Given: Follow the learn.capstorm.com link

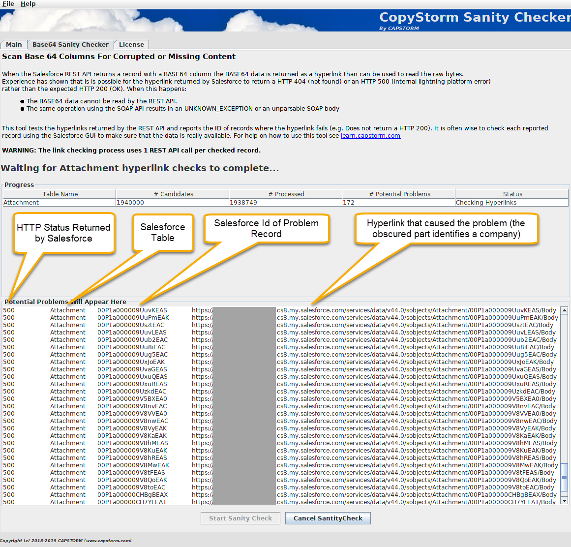Looking at the screenshot, I should pos(370,136).
